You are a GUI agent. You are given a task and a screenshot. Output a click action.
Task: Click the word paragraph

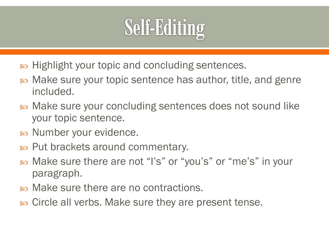[x=57, y=174]
